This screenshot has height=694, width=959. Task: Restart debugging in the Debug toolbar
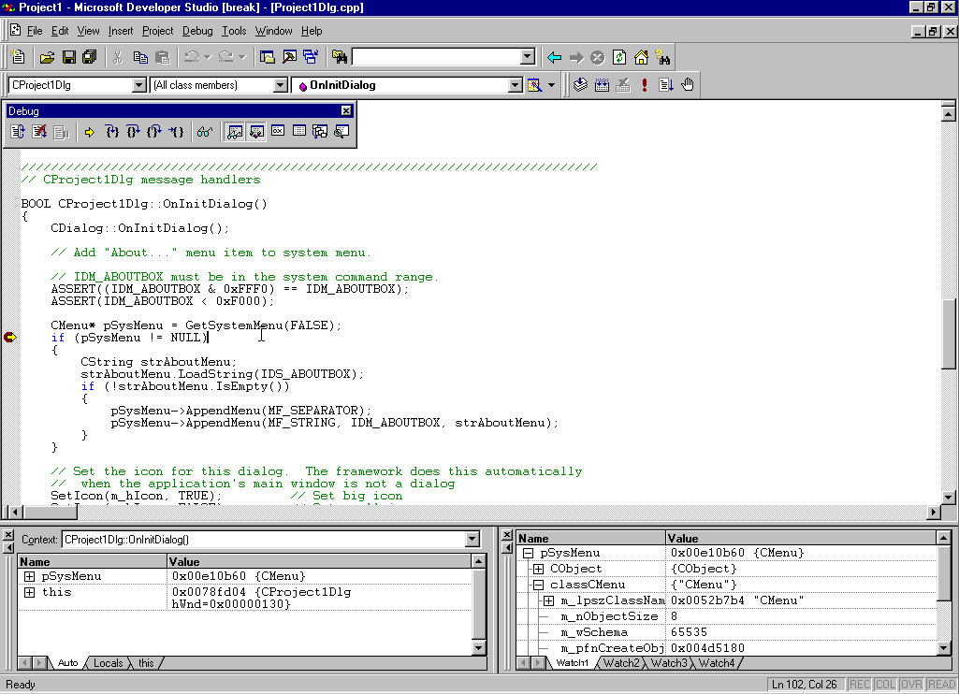18,132
